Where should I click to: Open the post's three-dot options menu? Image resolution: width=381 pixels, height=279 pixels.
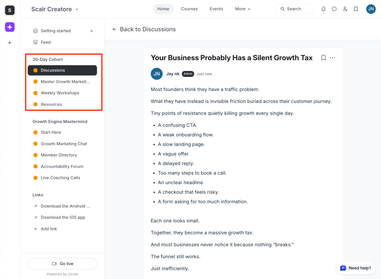pos(332,58)
